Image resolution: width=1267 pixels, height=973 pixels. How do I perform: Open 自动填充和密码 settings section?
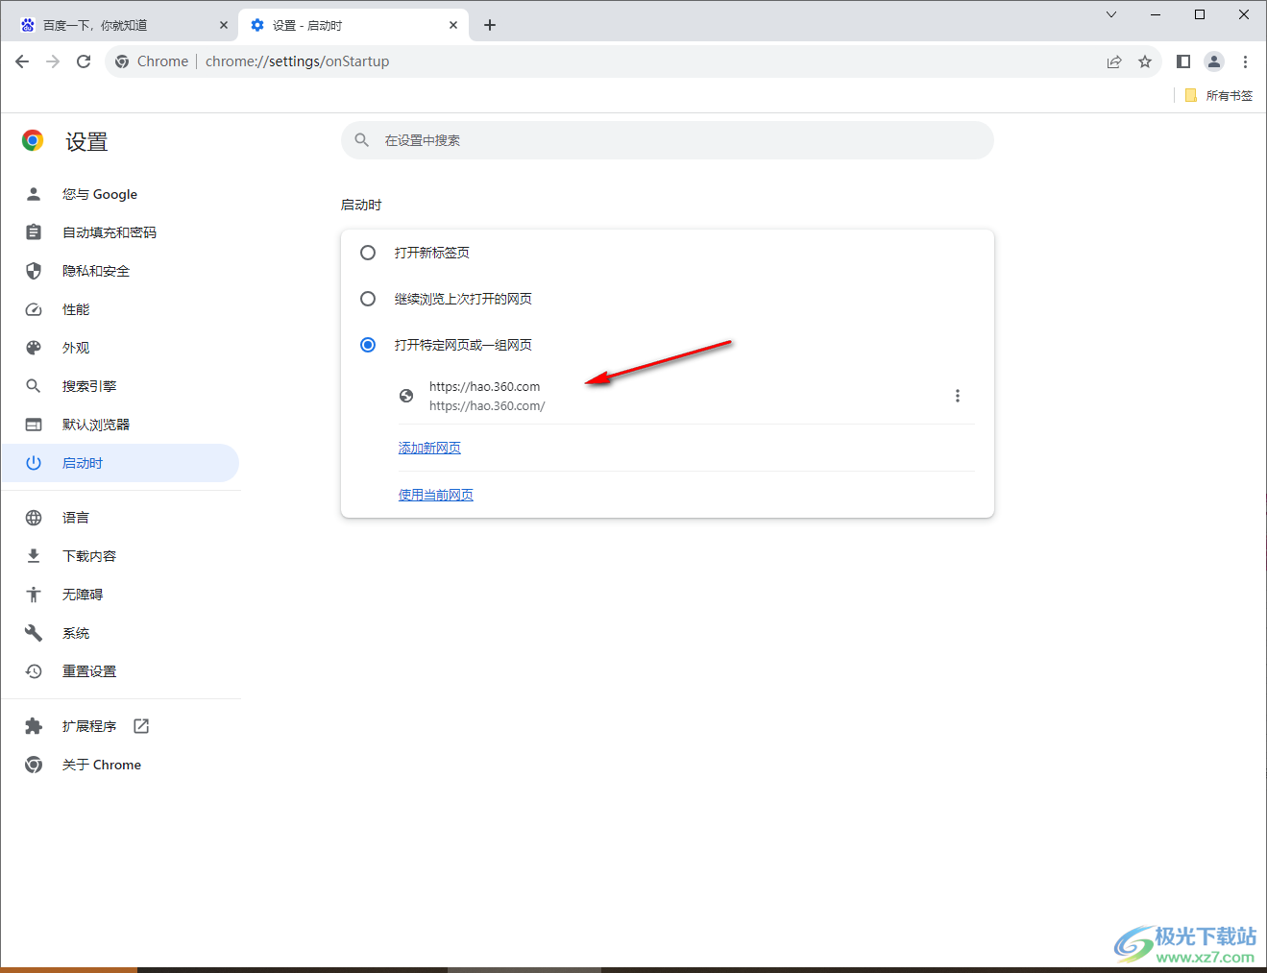tap(120, 232)
